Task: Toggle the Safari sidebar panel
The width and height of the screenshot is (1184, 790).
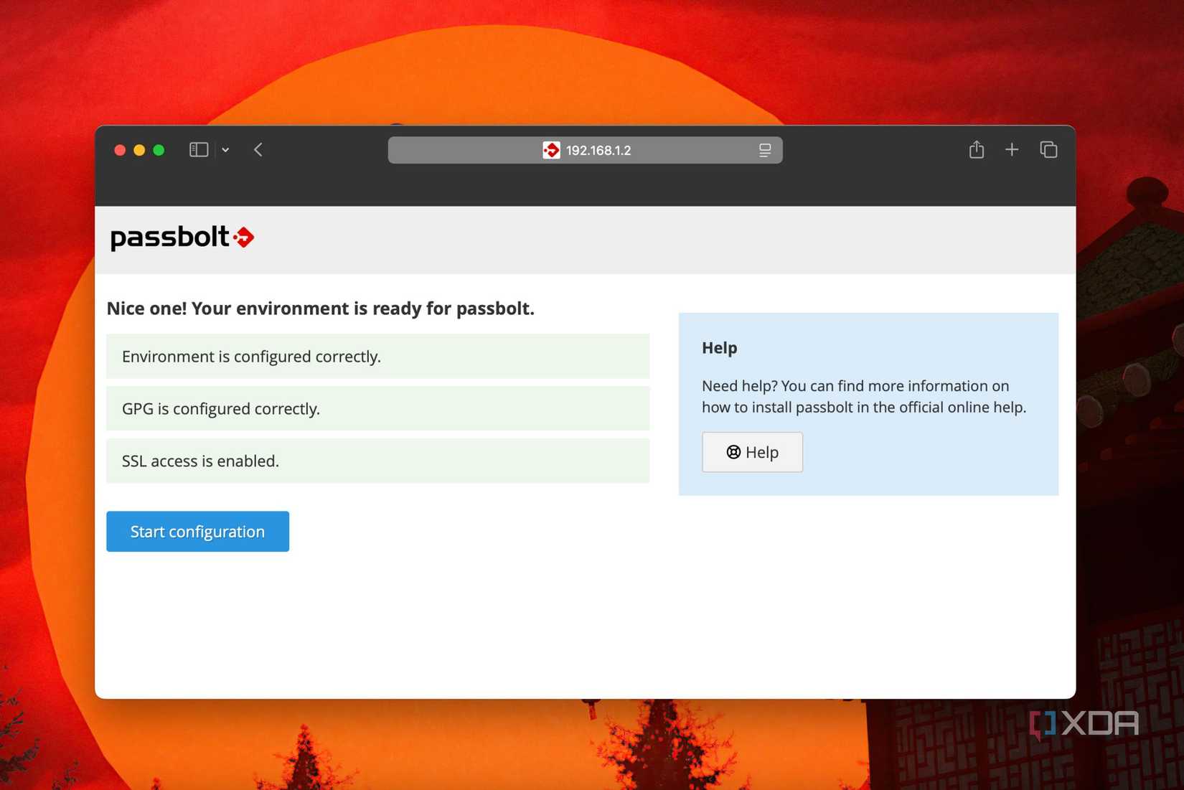Action: (x=198, y=149)
